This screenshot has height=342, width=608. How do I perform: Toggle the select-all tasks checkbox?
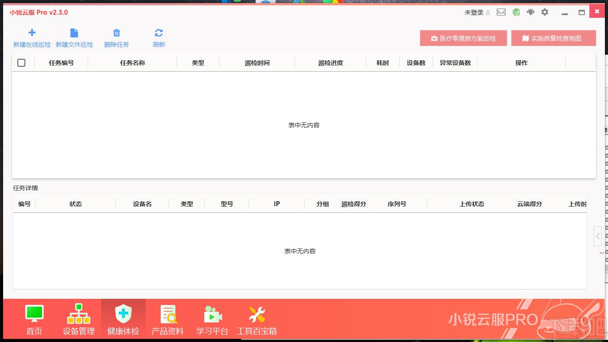(21, 63)
